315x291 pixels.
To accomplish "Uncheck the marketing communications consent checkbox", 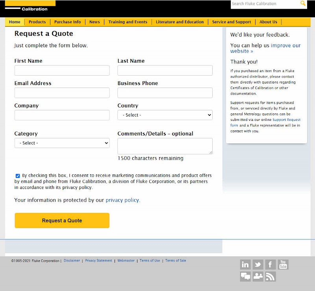I will tap(18, 176).
